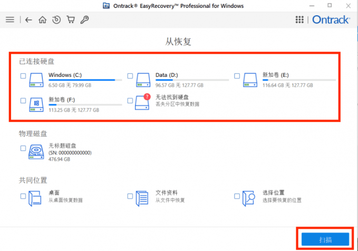Check the 新加卷 (E:) checkbox
This screenshot has height=251, width=358.
coord(237,76)
